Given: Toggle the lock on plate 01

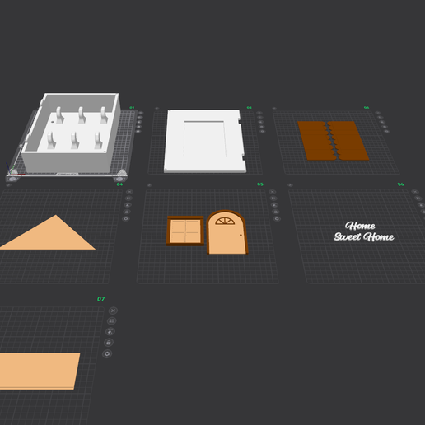Looking at the screenshot, I should pyautogui.click(x=139, y=127).
